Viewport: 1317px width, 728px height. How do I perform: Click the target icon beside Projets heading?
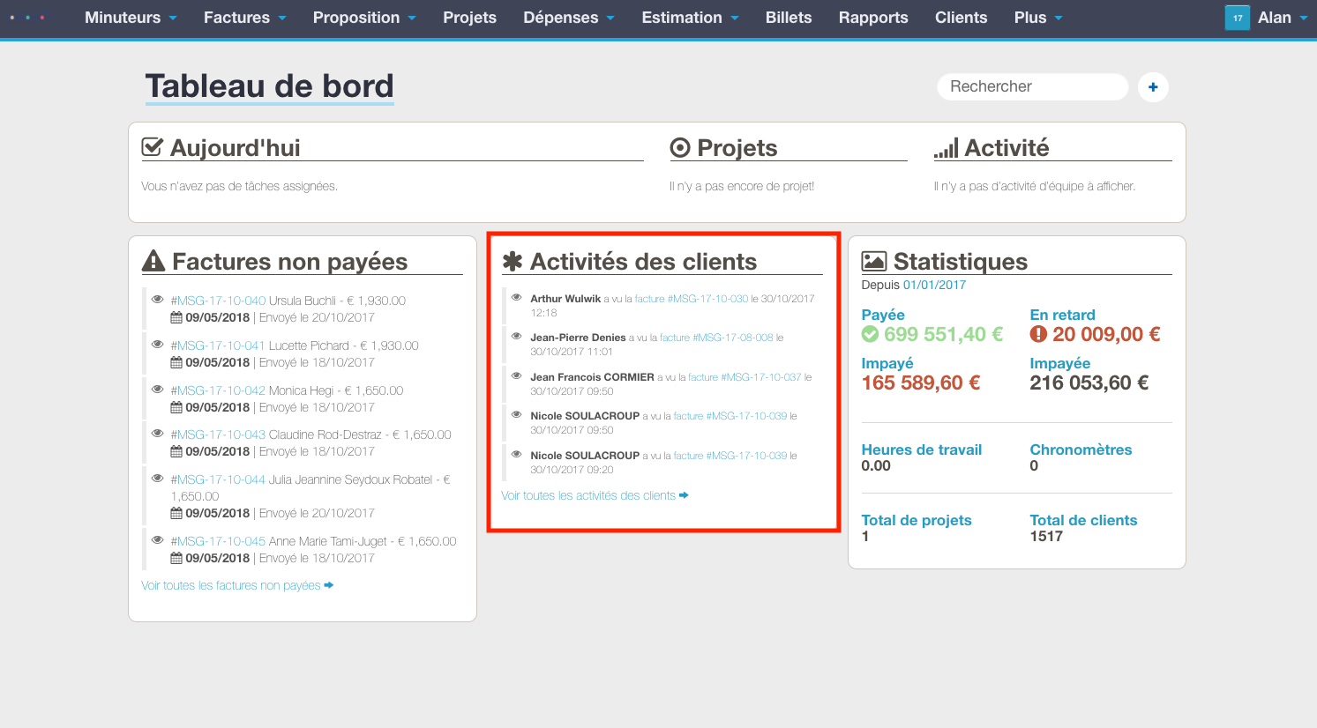pyautogui.click(x=680, y=147)
